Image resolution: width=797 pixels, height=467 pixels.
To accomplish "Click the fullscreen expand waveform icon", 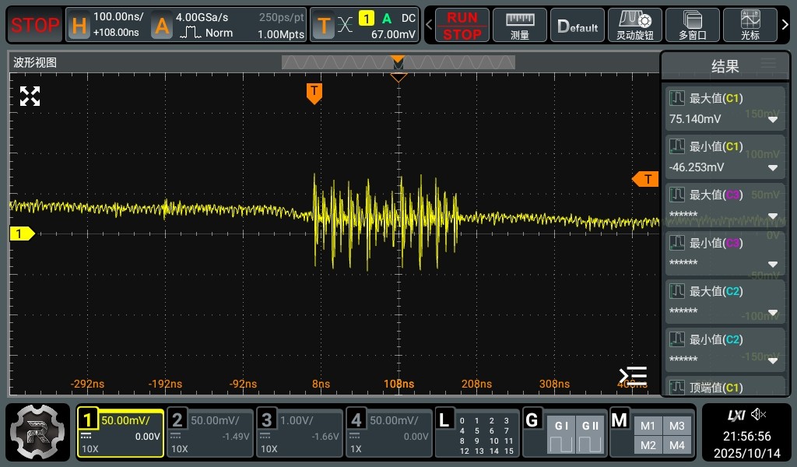I will point(30,97).
